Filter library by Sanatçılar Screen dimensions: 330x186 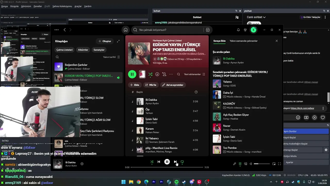point(99,50)
